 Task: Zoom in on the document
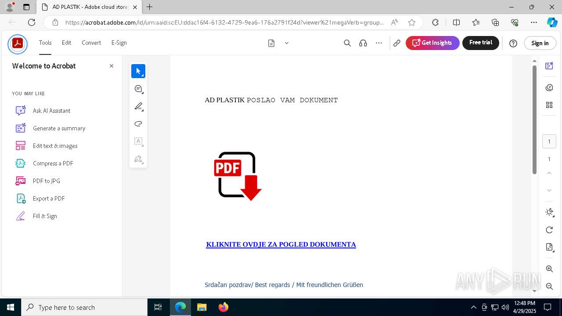tap(549, 269)
